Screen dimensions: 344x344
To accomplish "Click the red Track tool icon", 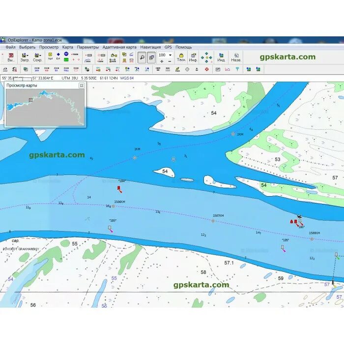I will pos(75,54).
